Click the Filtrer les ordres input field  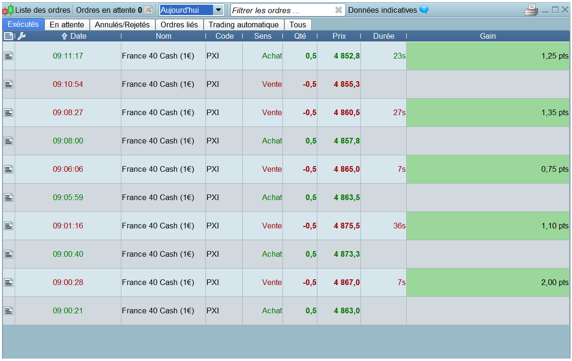click(x=282, y=10)
